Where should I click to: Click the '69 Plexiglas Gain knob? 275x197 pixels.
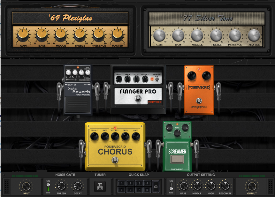click(x=23, y=35)
